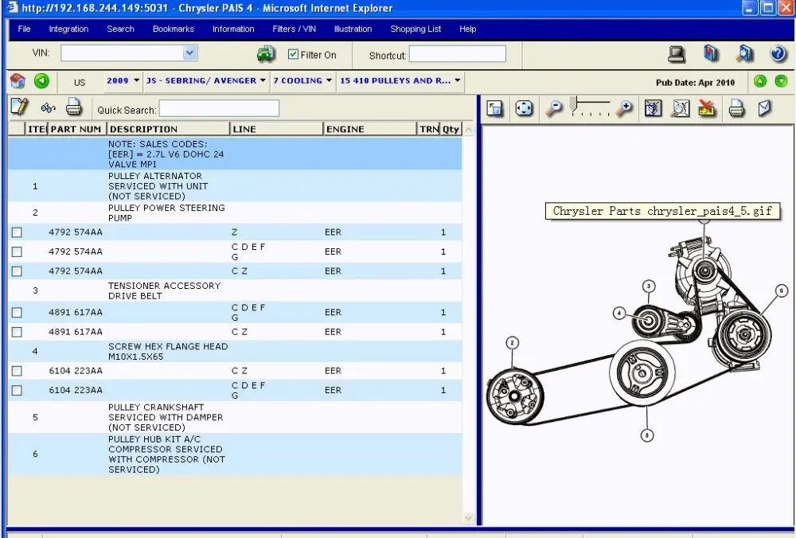Sort by the Qty column header

coord(451,129)
